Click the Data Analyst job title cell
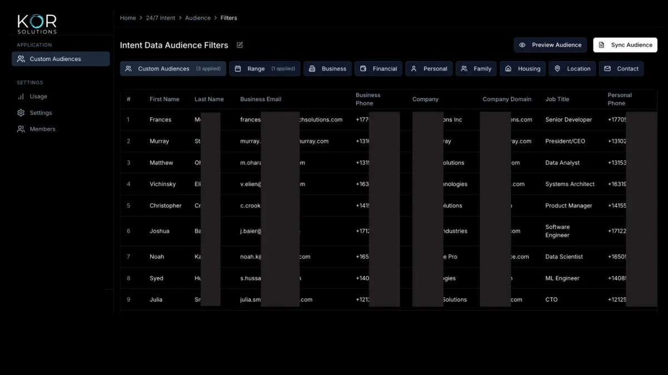This screenshot has height=375, width=668. click(x=562, y=163)
